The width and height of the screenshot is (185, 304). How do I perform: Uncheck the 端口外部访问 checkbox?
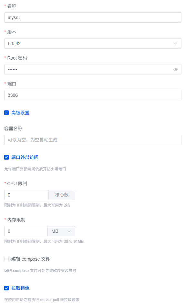click(6, 157)
